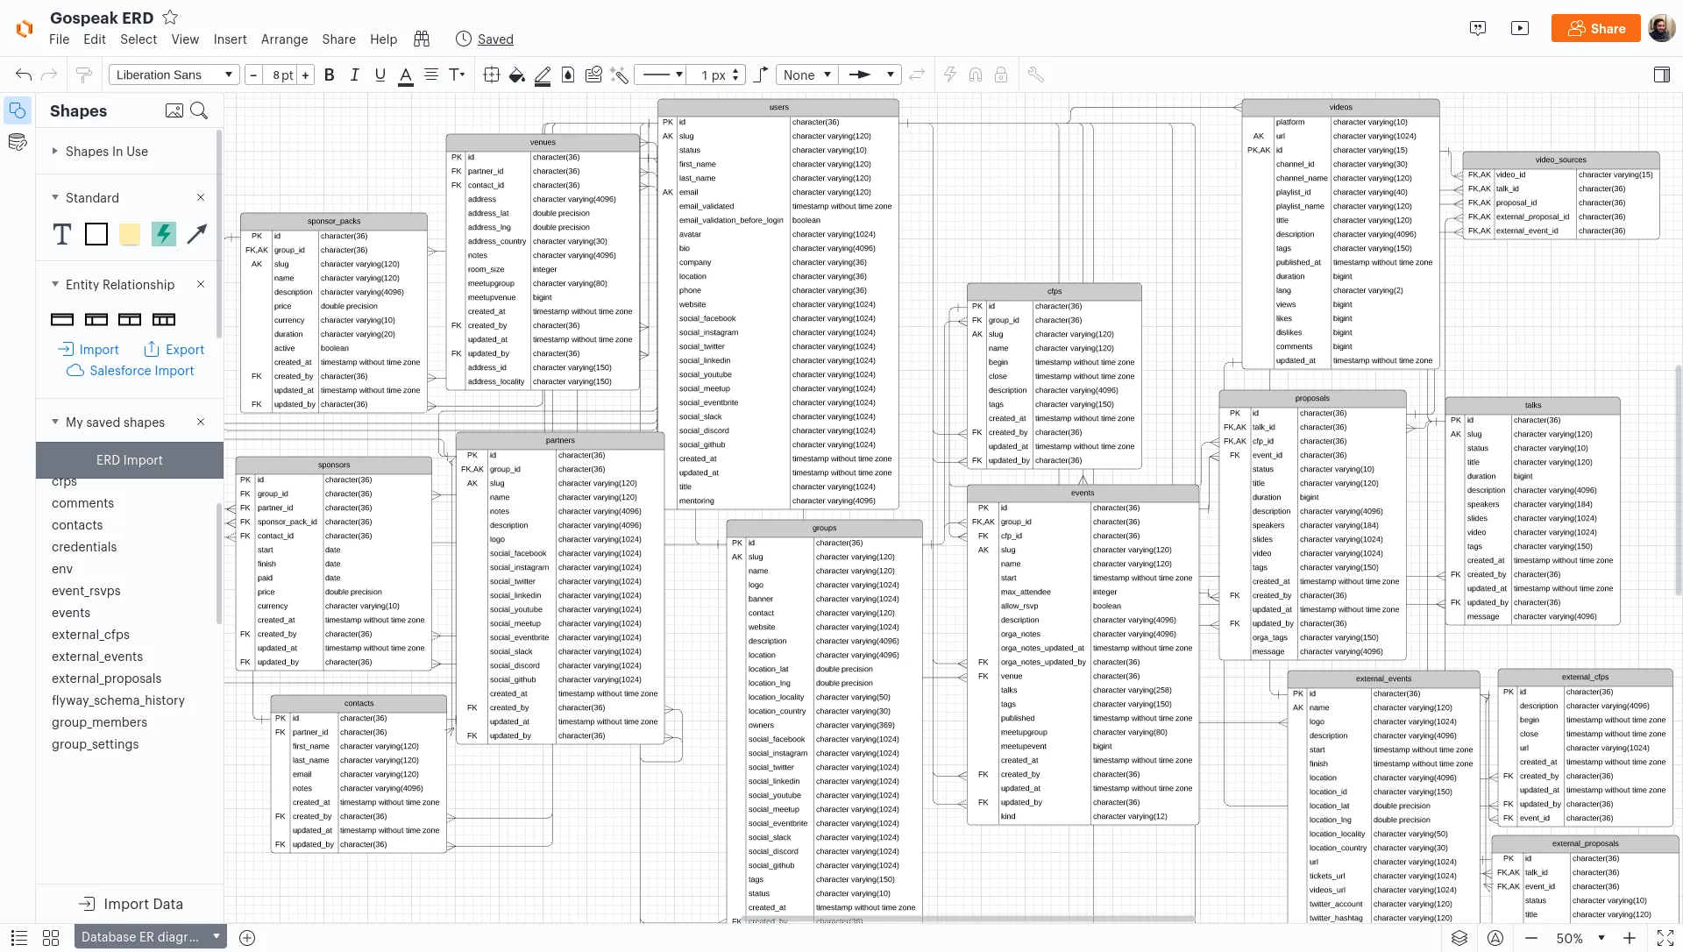Click the binoculars search icon in menu bar
1683x952 pixels.
coord(422,39)
